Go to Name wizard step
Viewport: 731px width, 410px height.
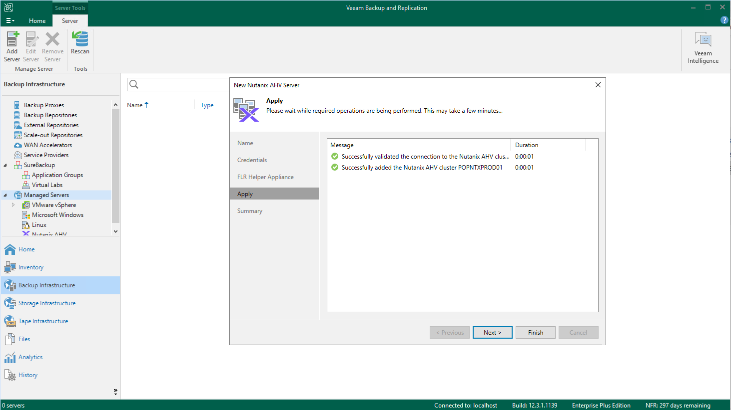[x=245, y=143]
